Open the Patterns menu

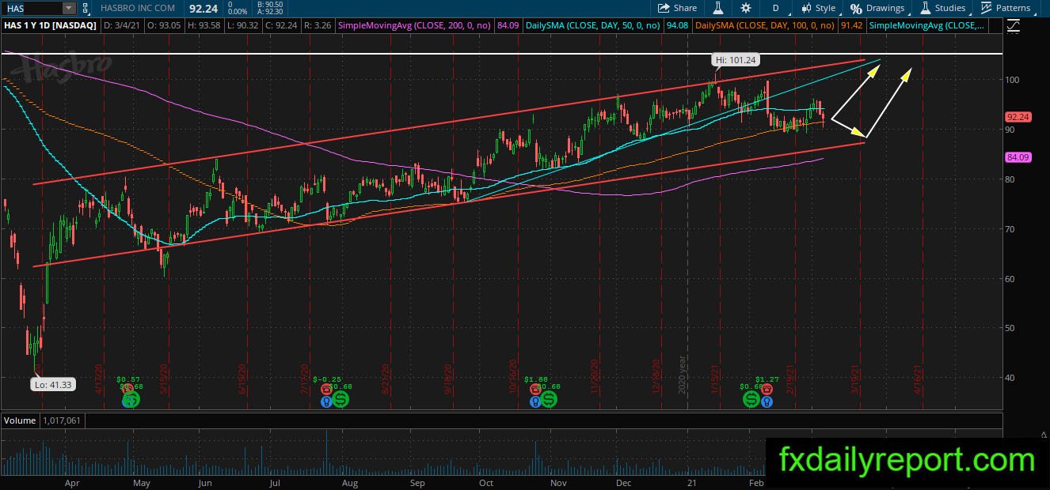[1006, 8]
